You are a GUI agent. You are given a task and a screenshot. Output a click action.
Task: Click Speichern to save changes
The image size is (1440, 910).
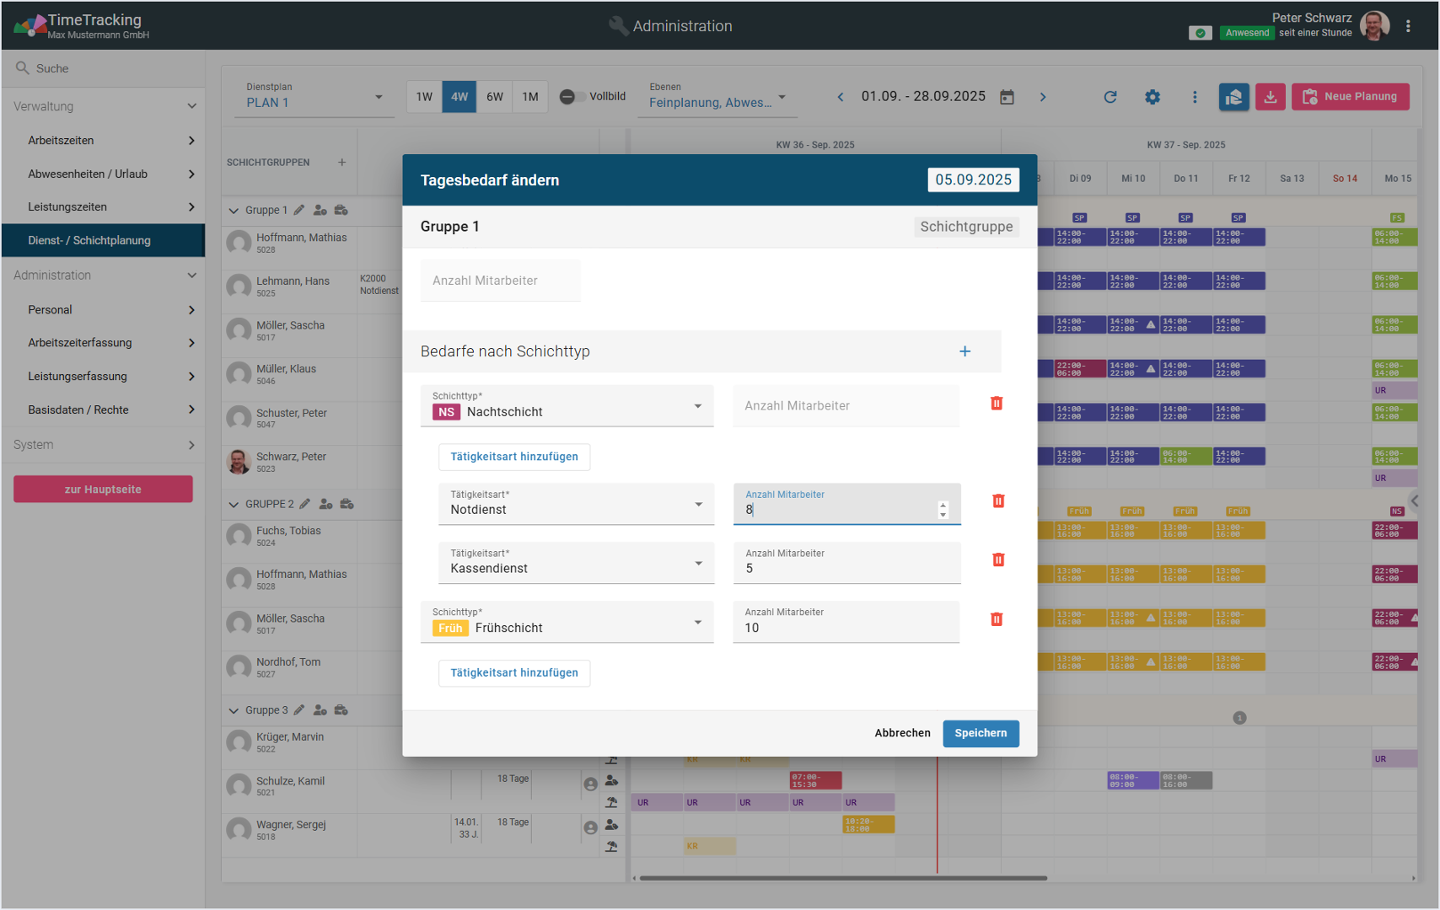click(x=980, y=733)
